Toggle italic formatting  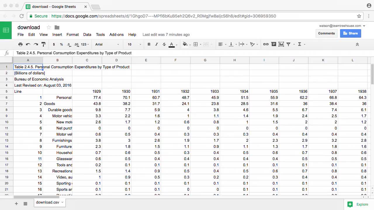click(x=157, y=44)
